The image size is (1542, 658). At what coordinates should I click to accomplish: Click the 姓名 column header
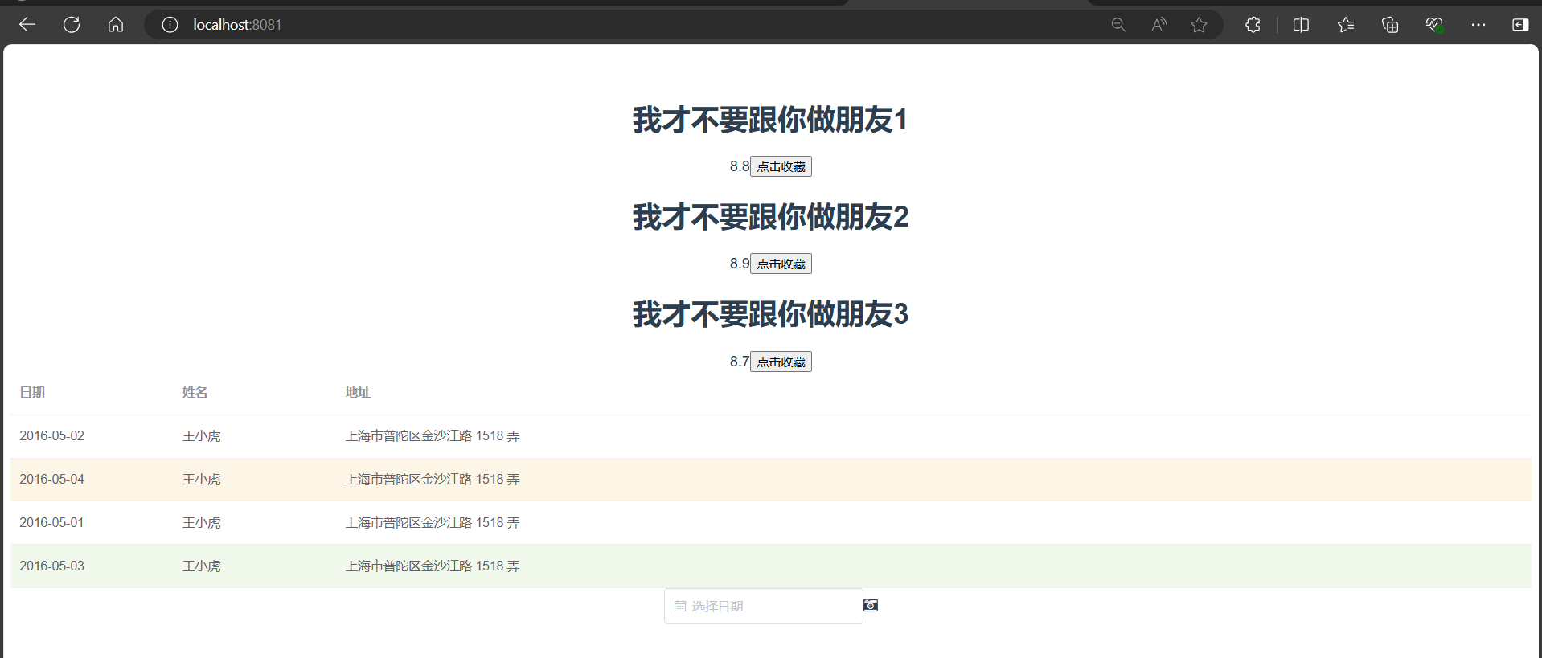pos(195,392)
